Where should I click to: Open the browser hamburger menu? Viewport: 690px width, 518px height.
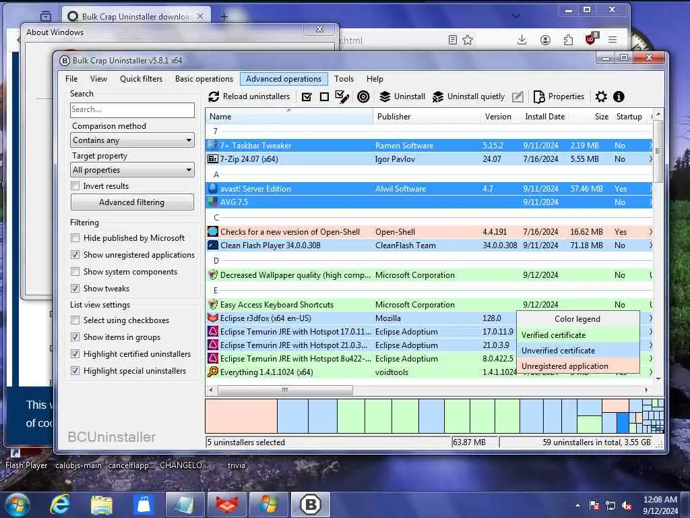(x=612, y=40)
